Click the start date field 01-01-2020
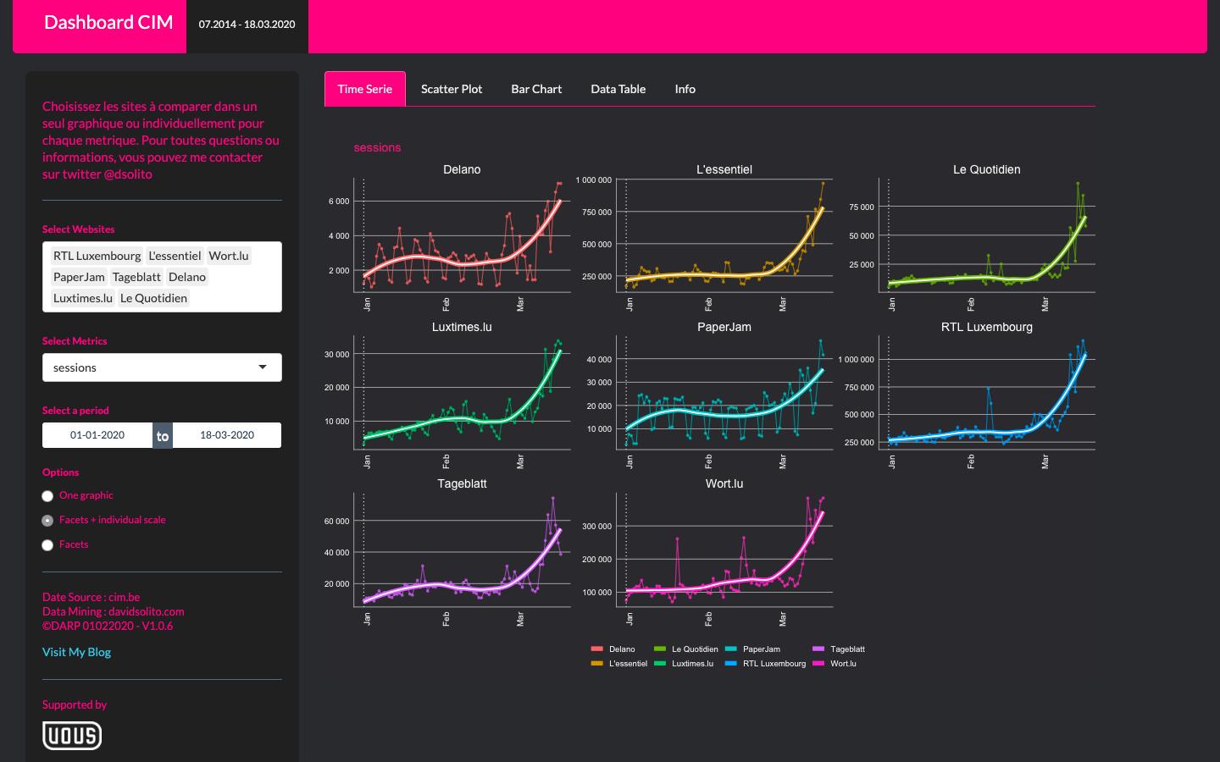Image resolution: width=1220 pixels, height=762 pixels. pyautogui.click(x=97, y=435)
